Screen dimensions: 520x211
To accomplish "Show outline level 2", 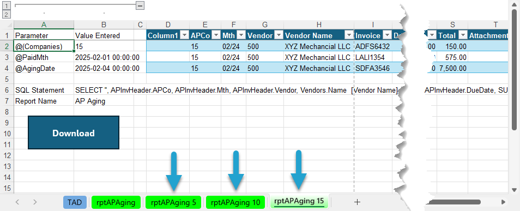I will 7,14.
